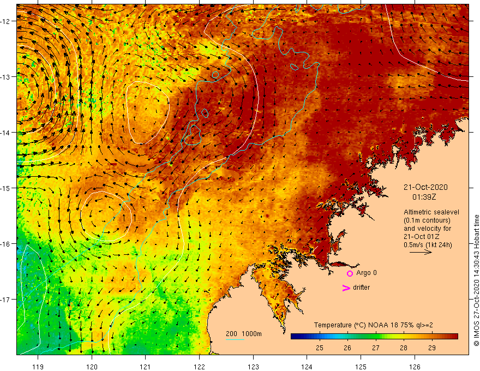
Task: Click the longitude axis label 123
Action: pyautogui.click(x=253, y=367)
